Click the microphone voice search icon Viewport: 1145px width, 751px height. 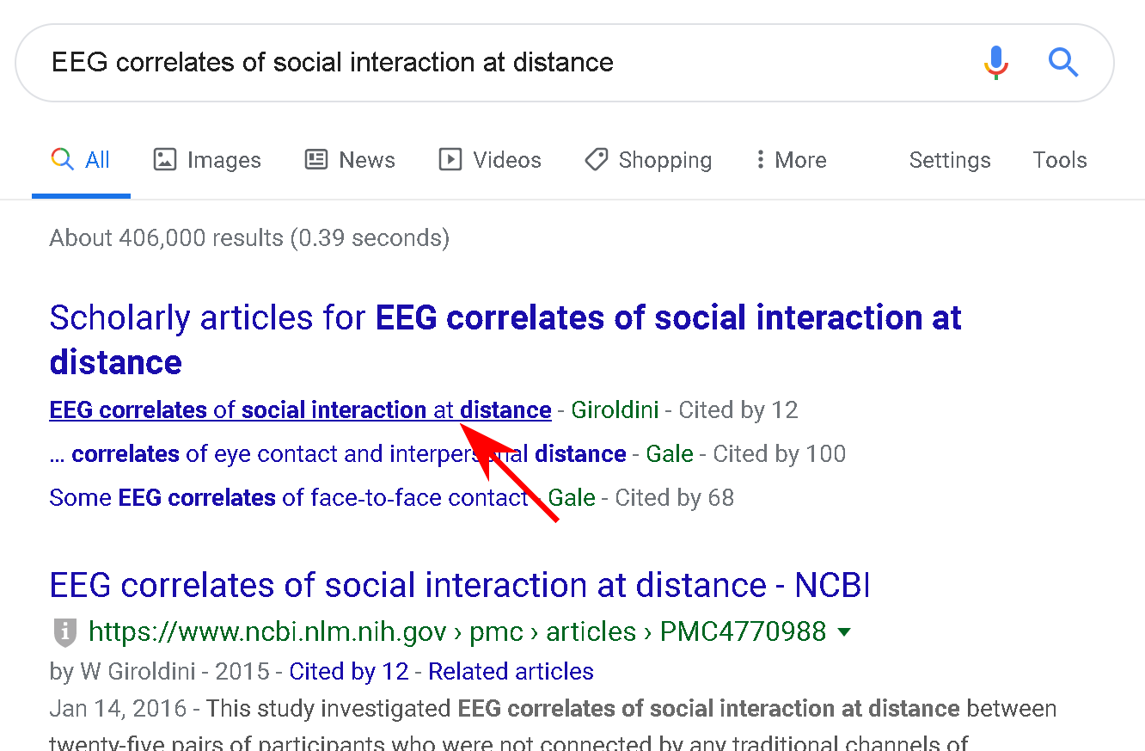pyautogui.click(x=995, y=63)
